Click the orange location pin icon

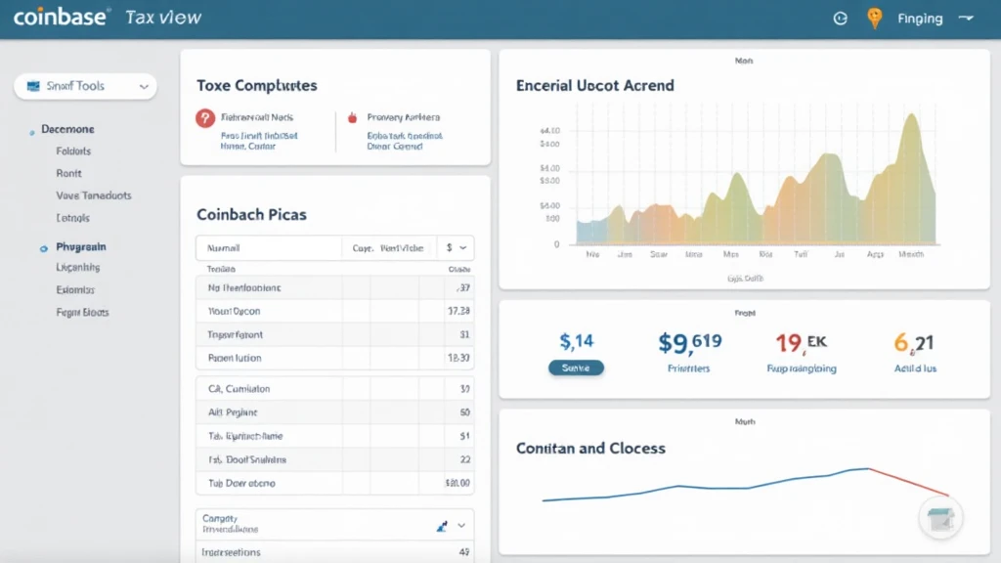(874, 19)
